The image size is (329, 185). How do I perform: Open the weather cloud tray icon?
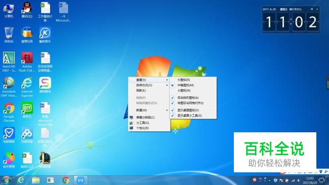322,180
